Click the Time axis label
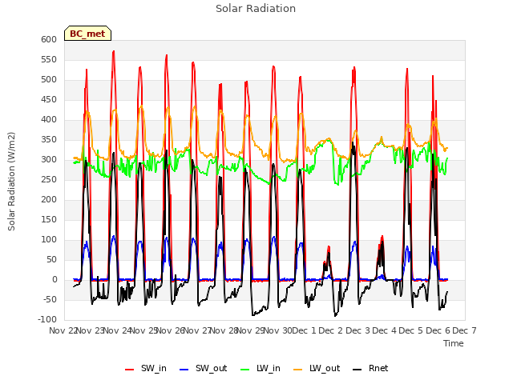Image resolution: width=513 pixels, height=384 pixels. point(454,343)
